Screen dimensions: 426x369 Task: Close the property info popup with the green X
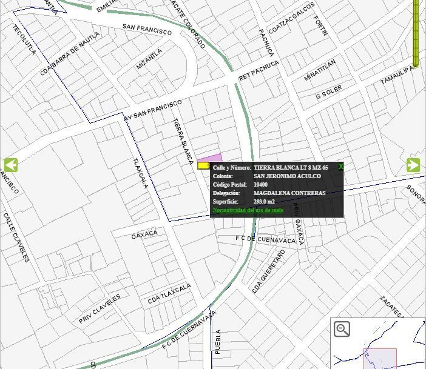pos(341,166)
